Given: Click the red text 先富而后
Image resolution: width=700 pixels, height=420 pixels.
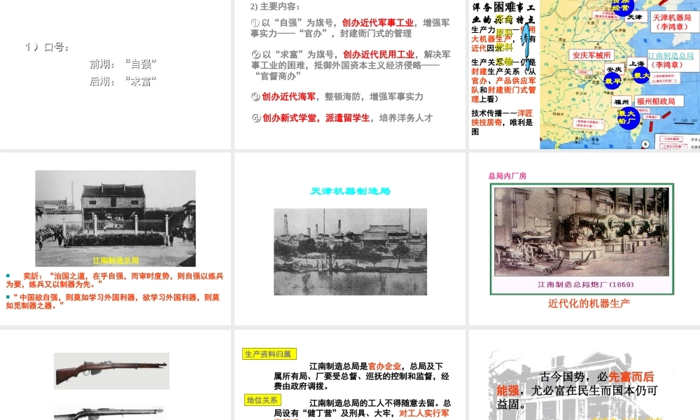Looking at the screenshot, I should [x=631, y=377].
